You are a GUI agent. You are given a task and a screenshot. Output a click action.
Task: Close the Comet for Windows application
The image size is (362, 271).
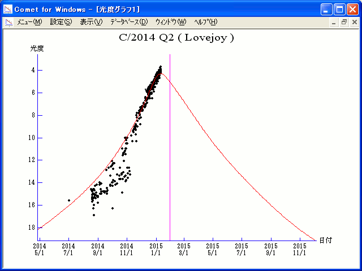(352, 9)
